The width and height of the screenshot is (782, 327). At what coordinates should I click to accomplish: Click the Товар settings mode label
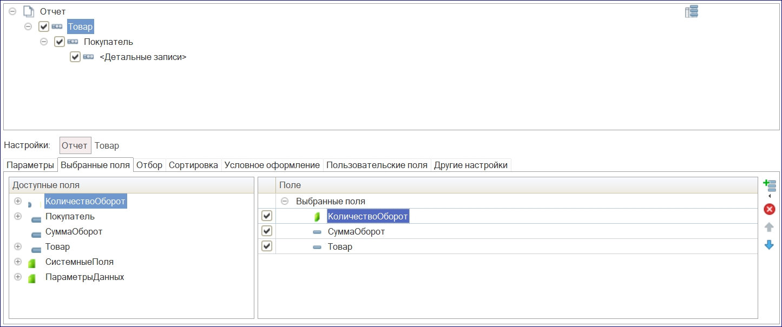coord(107,145)
